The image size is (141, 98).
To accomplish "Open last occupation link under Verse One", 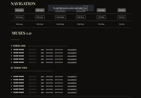I will click(x=72, y=62).
